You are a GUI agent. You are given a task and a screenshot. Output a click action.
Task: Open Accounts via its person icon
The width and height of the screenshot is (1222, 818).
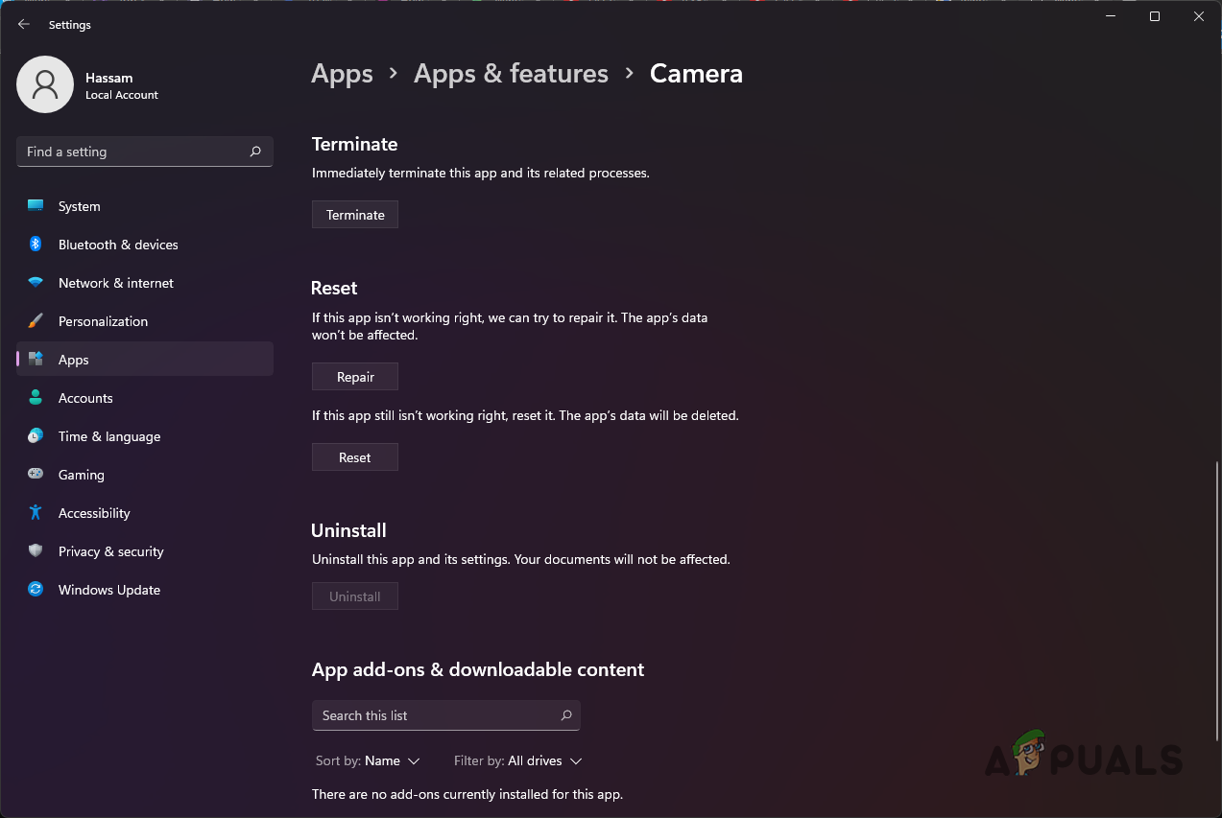coord(36,398)
